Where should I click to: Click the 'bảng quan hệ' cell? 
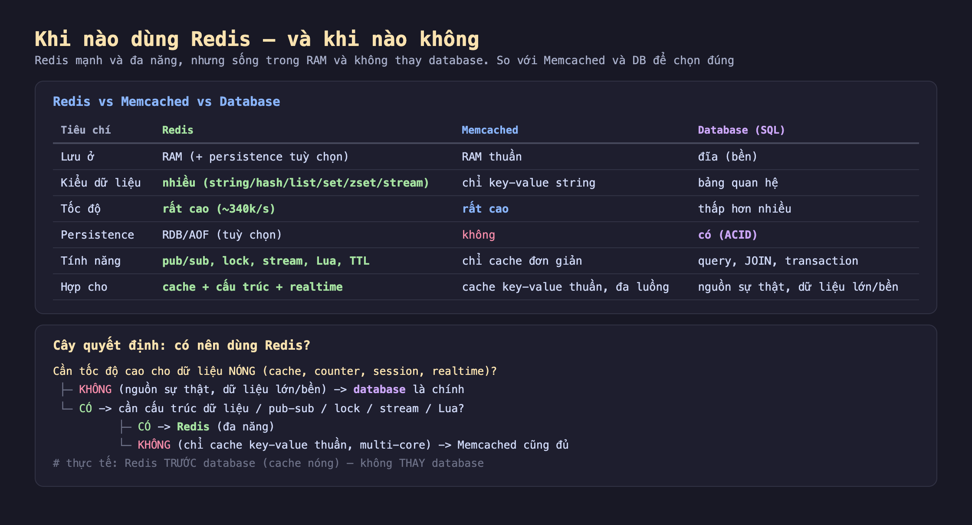point(738,183)
